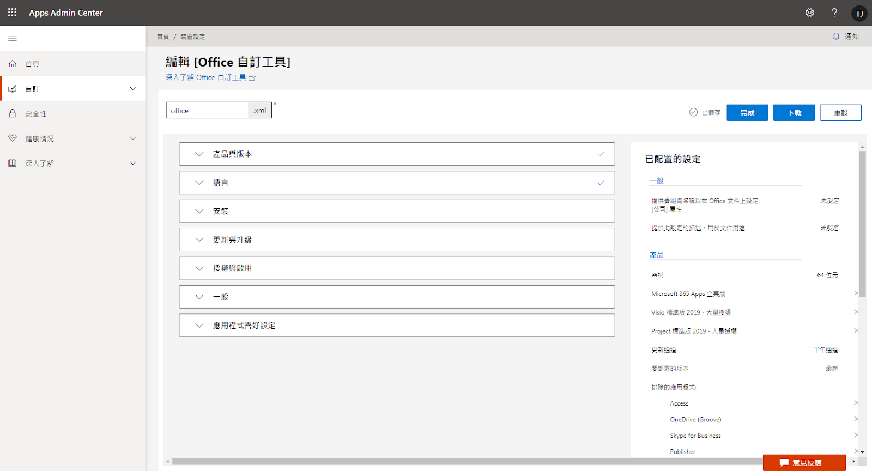Click the 下載 download button
This screenshot has width=872, height=471.
[x=794, y=113]
